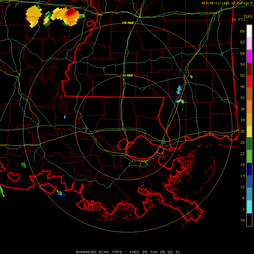This screenshot has height=254, width=254.
Task: Click the dark red swatch near 50
Action: 249,69
